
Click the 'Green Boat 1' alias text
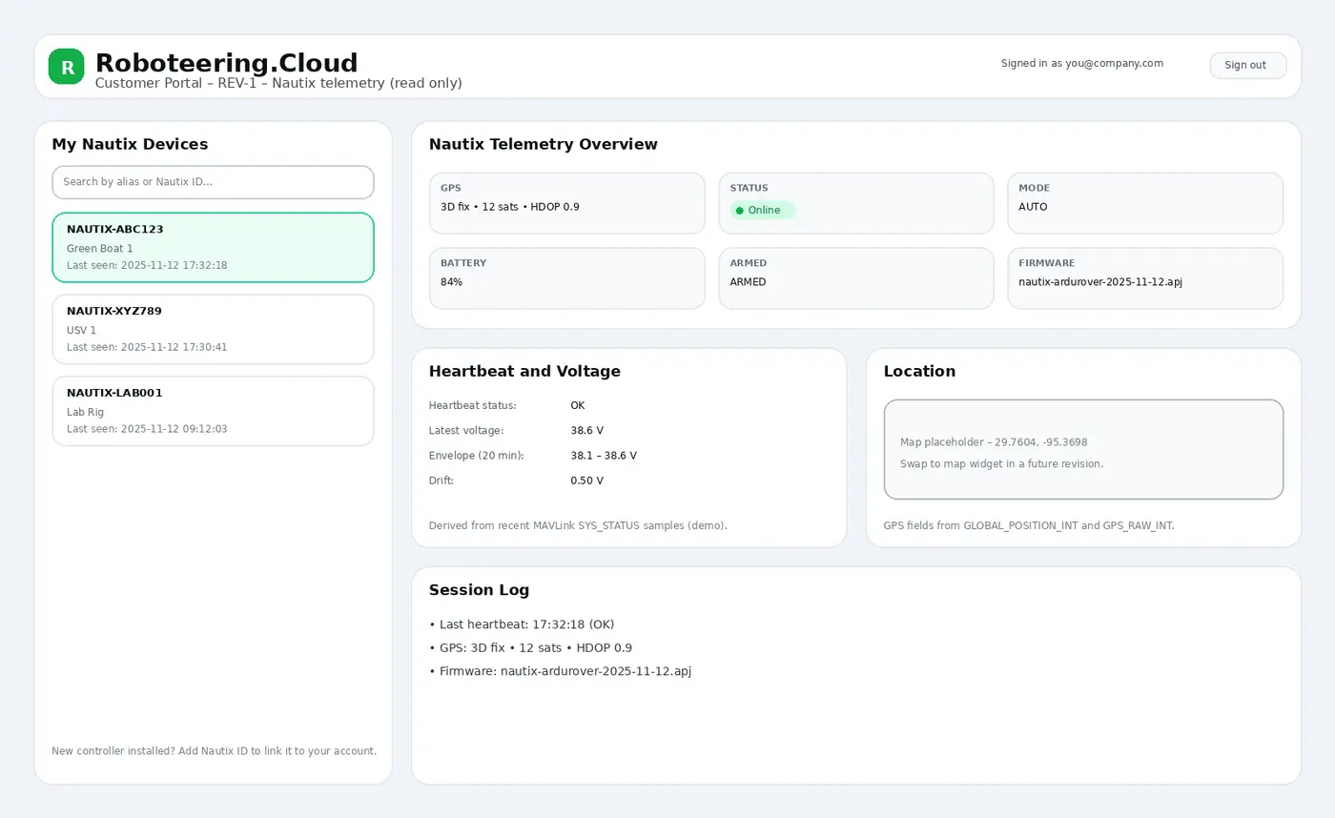coord(100,249)
